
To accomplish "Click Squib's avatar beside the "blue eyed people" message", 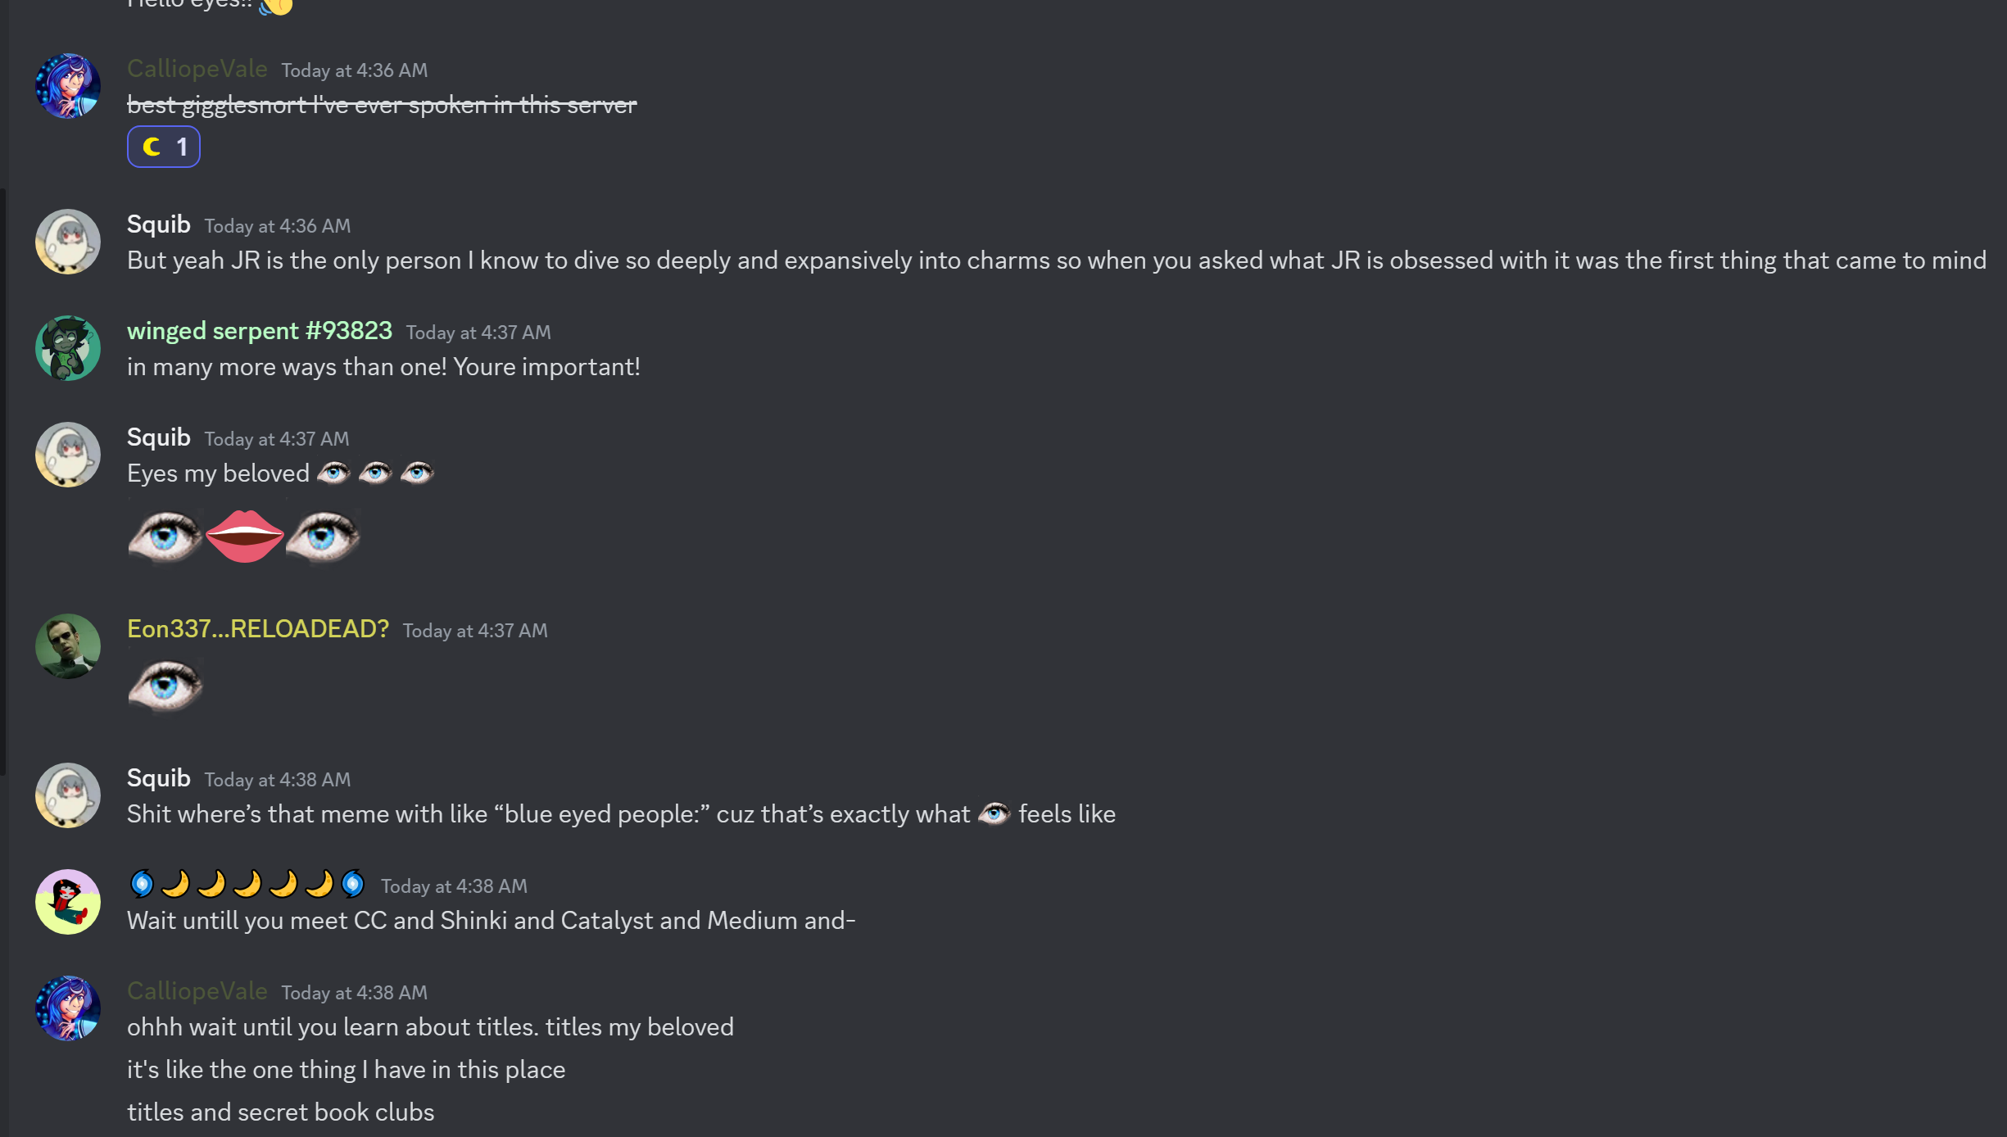I will click(x=68, y=795).
